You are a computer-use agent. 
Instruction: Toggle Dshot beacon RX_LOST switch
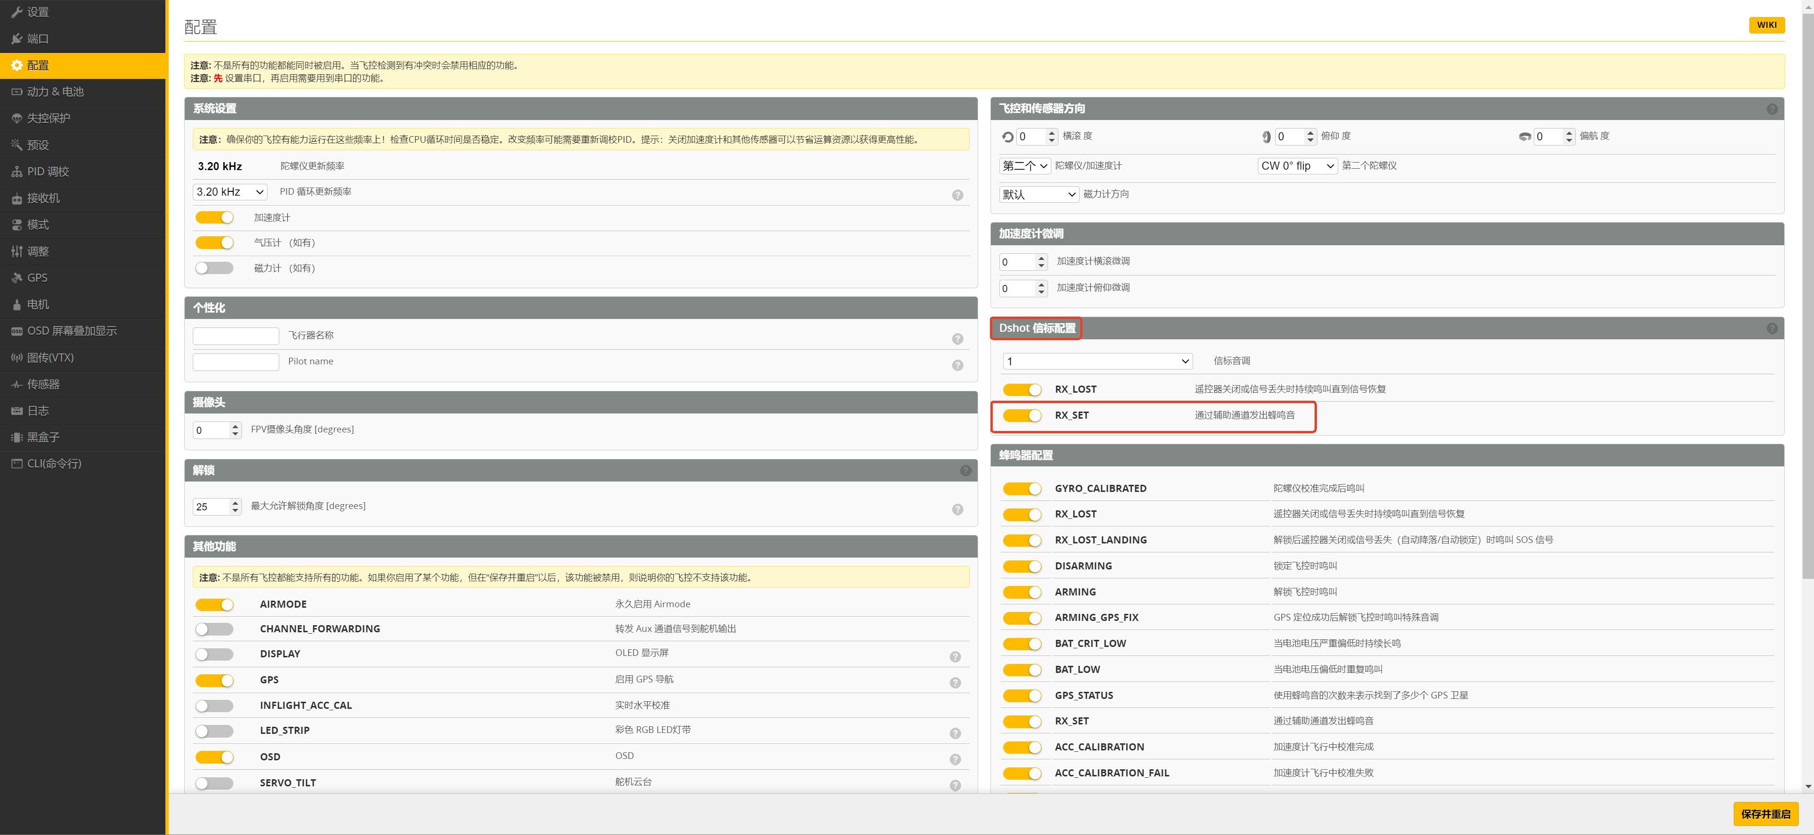point(1022,389)
